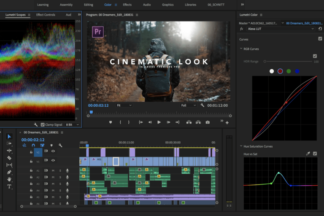Open the Full playback resolution dropdown

[188, 105]
